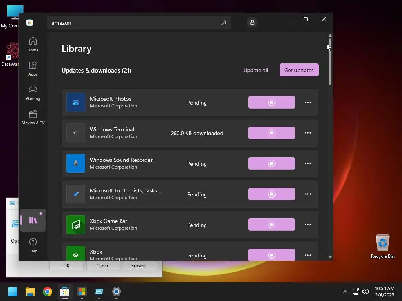Image resolution: width=402 pixels, height=301 pixels.
Task: Stop the Microsoft Photos update
Action: 272,102
